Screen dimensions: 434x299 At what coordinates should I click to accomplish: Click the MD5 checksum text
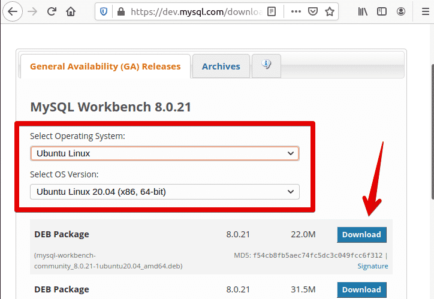[x=308, y=255]
